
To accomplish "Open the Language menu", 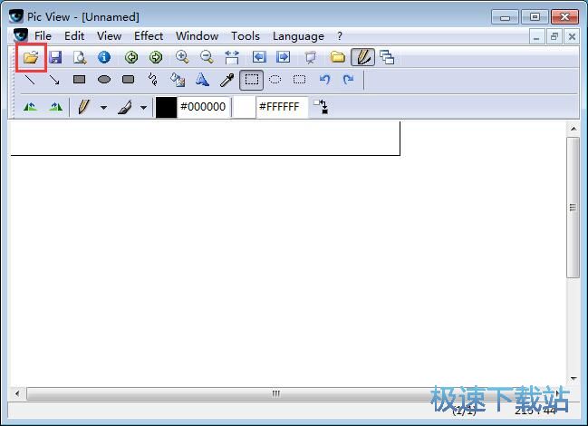I will pos(298,36).
